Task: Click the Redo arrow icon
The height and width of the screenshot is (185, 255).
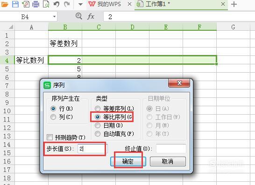Action: (x=67, y=4)
